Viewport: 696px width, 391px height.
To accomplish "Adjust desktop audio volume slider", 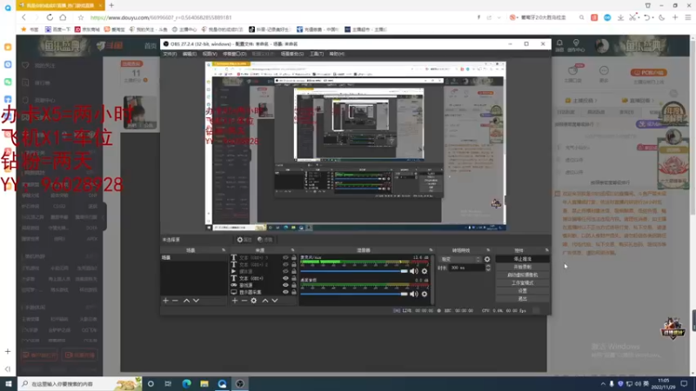I will coord(354,294).
